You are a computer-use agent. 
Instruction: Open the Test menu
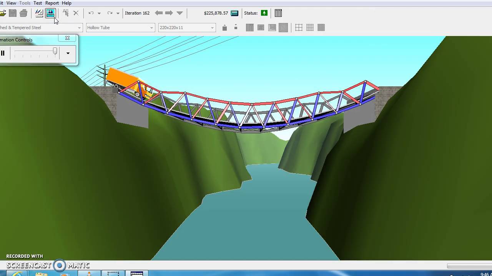(x=38, y=3)
